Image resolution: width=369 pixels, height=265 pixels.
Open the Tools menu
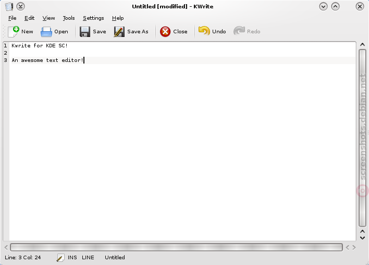(69, 18)
